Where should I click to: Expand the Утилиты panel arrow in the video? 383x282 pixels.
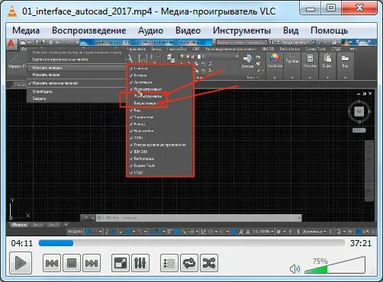coord(310,77)
